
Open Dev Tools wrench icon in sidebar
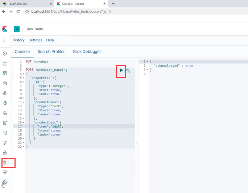click(x=5, y=162)
